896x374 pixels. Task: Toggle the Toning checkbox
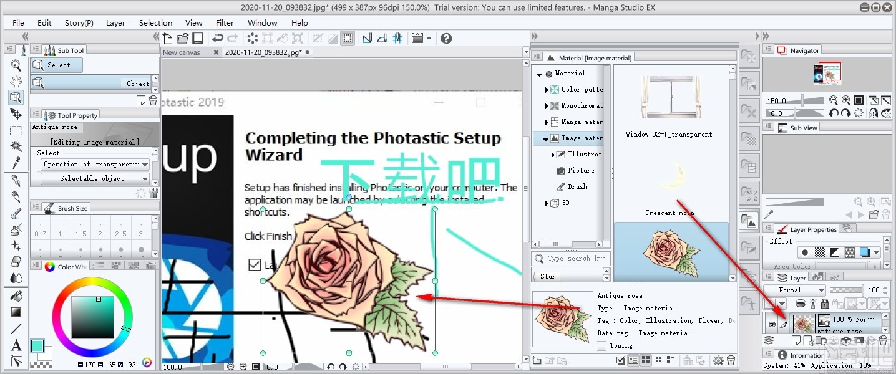601,345
